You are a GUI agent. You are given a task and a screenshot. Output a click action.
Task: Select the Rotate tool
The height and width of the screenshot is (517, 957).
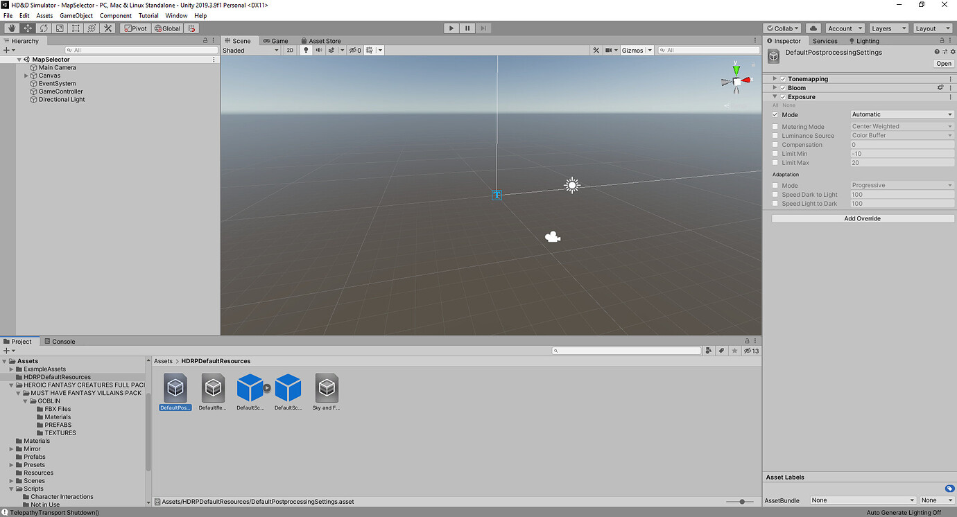(x=44, y=28)
